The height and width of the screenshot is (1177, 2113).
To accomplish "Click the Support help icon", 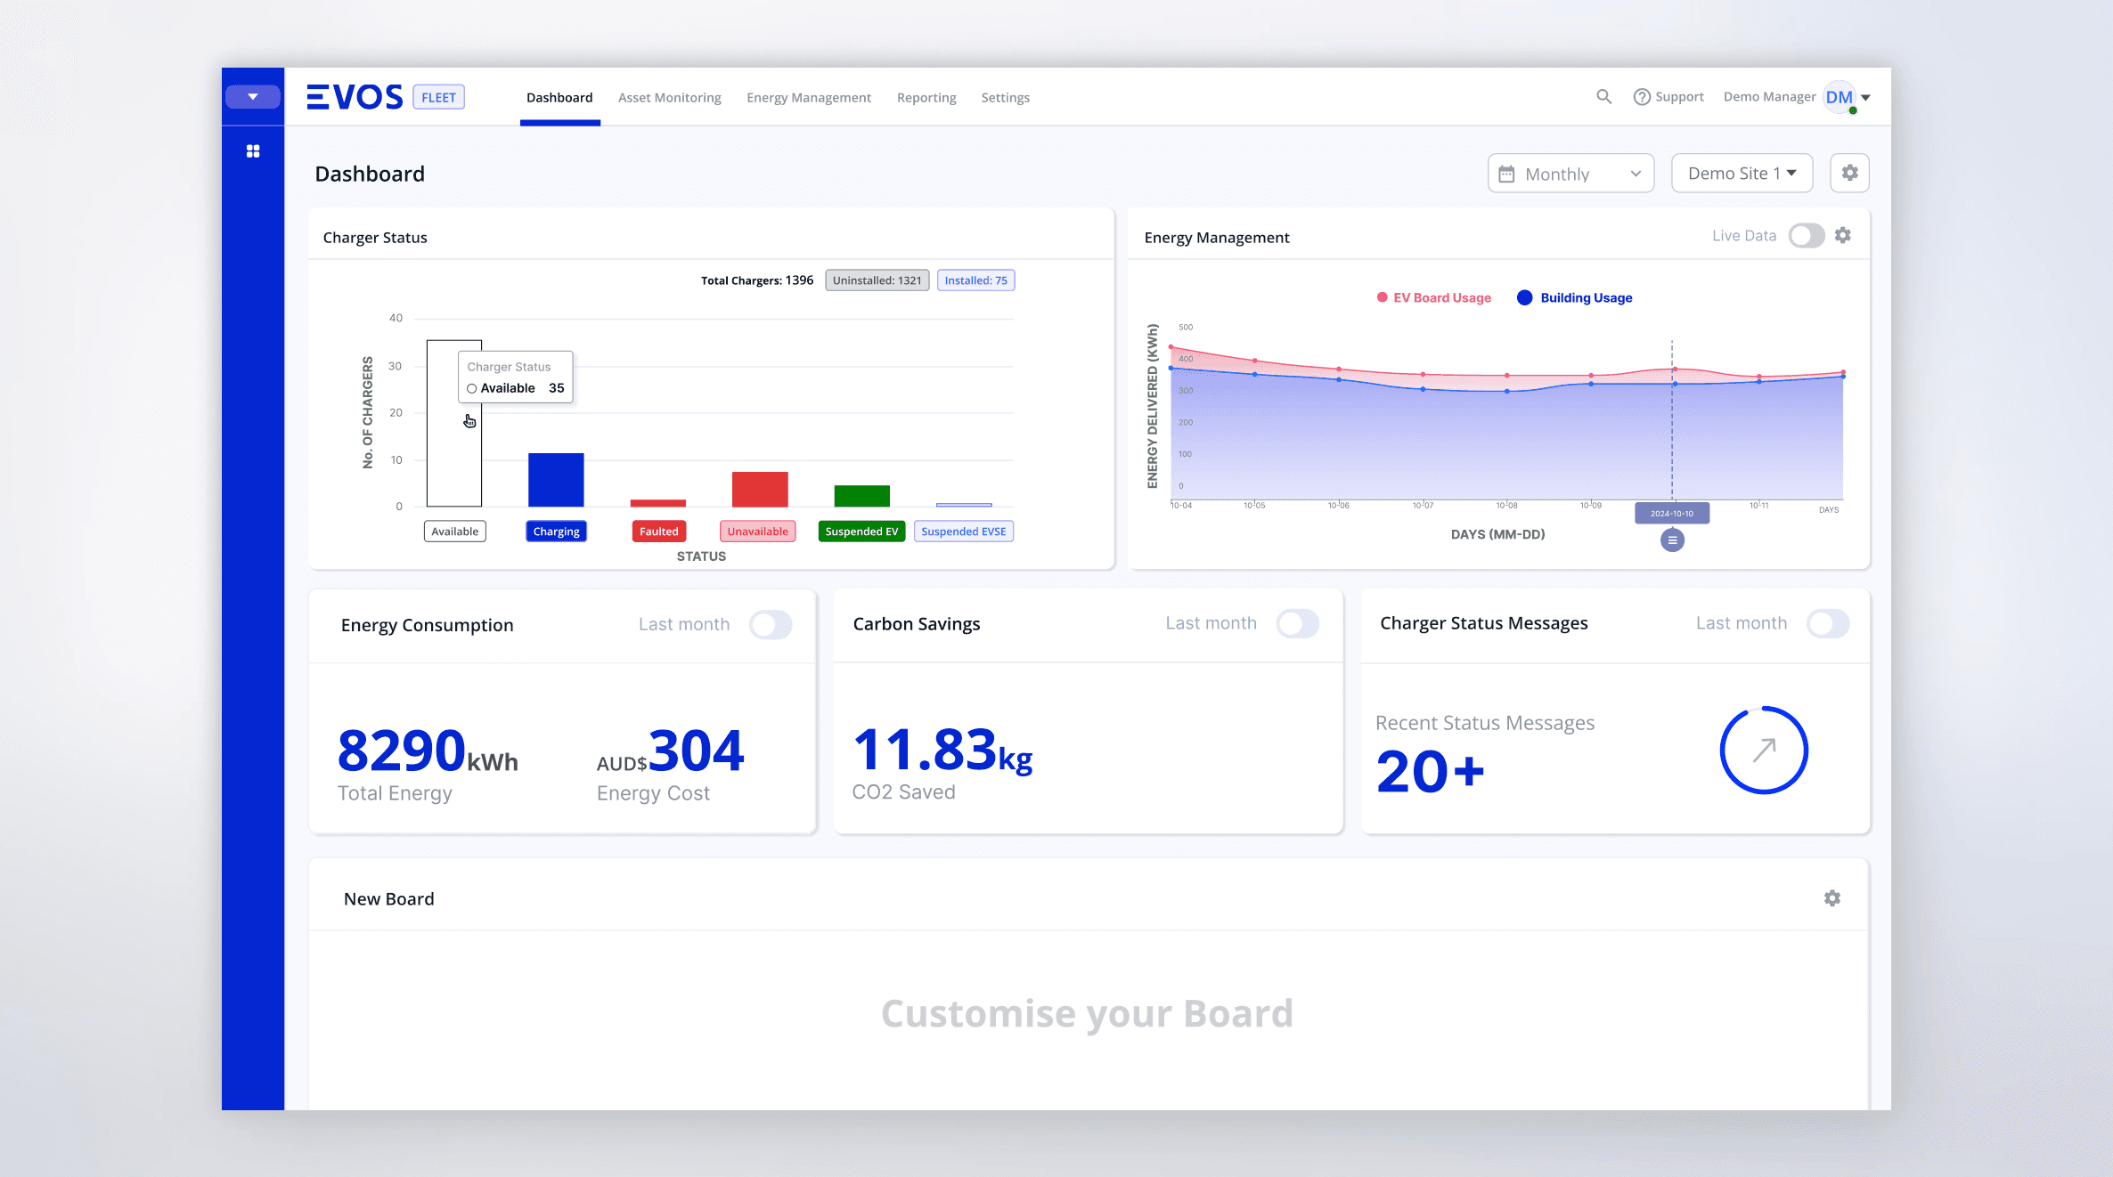I will click(1642, 96).
